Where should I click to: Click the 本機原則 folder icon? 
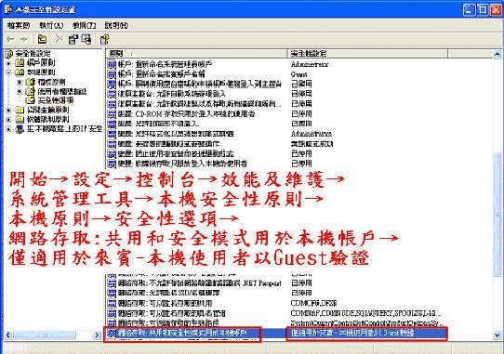tap(20, 72)
